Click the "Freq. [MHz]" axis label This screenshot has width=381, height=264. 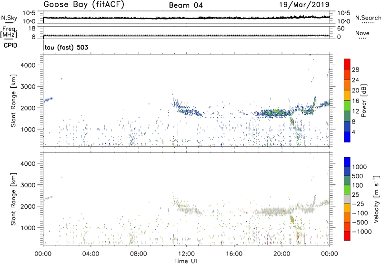coord(9,32)
